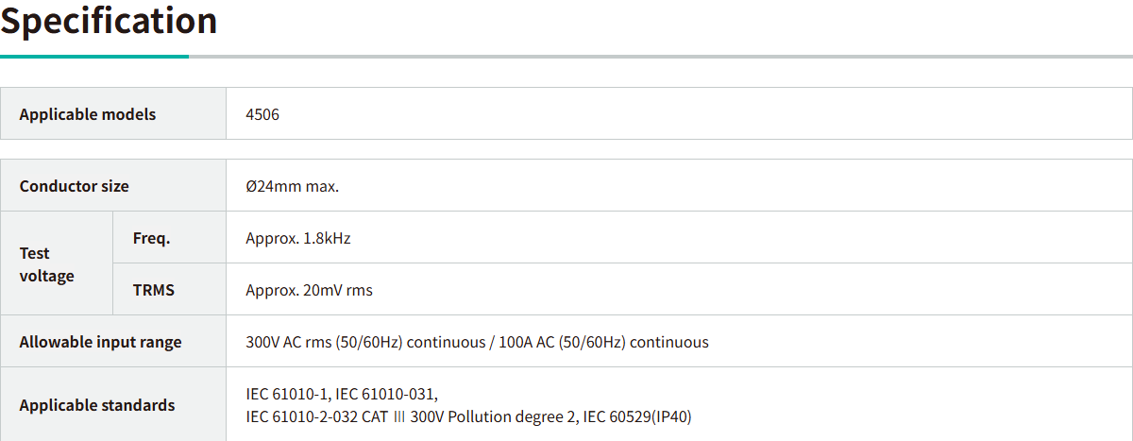Viewport: 1133px width, 441px height.
Task: Click the IEC 61010-1 standard text
Action: pyautogui.click(x=287, y=394)
